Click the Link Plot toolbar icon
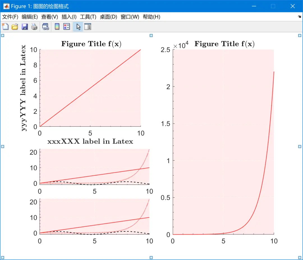This screenshot has height=260, width=303. (46, 27)
